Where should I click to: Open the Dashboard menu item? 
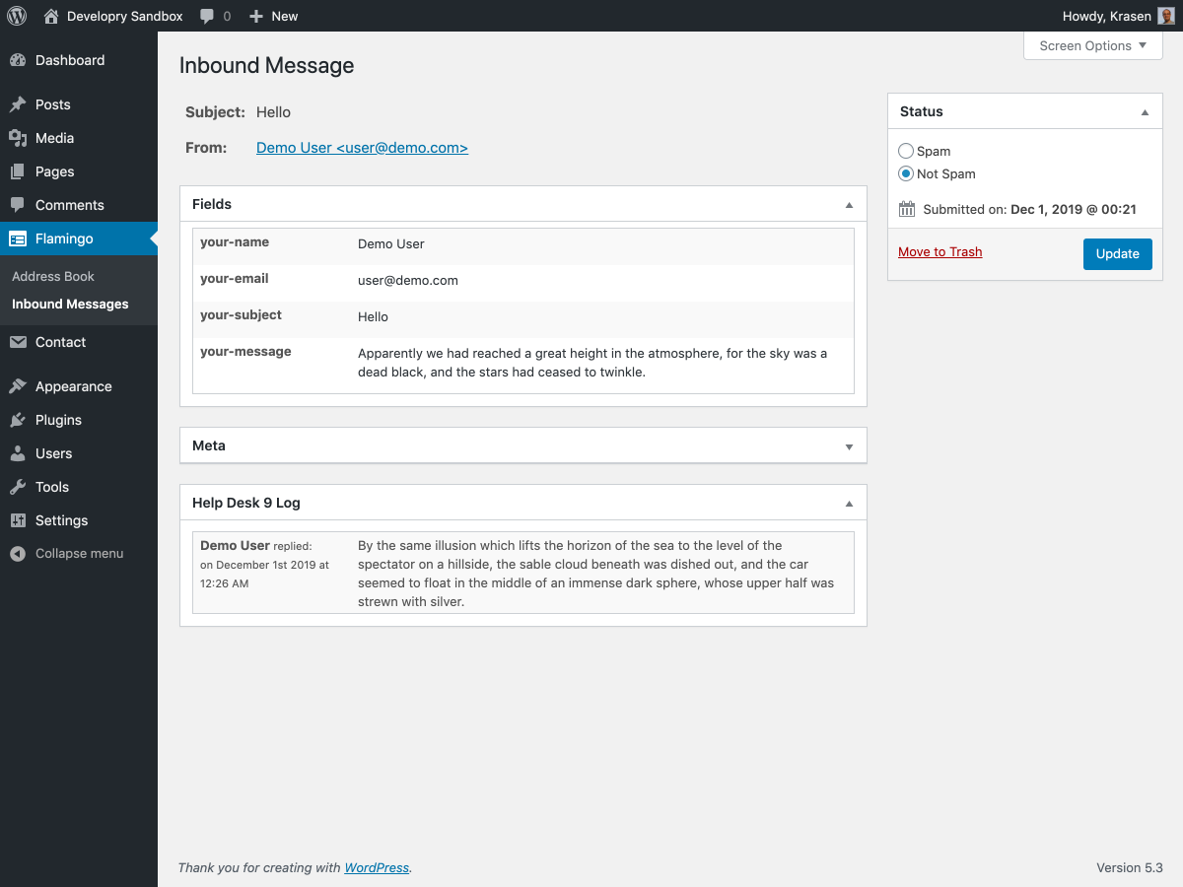(x=79, y=60)
